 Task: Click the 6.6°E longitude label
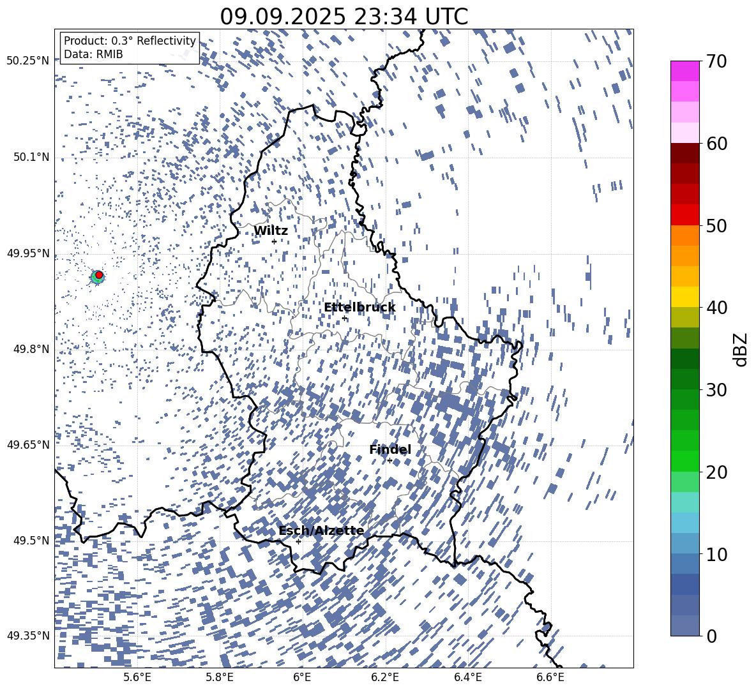[x=550, y=677]
